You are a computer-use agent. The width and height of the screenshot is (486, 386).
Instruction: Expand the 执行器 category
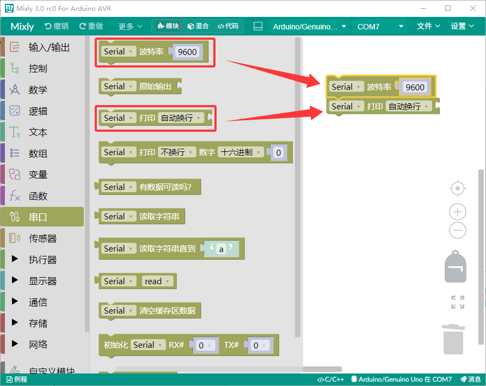click(15, 259)
